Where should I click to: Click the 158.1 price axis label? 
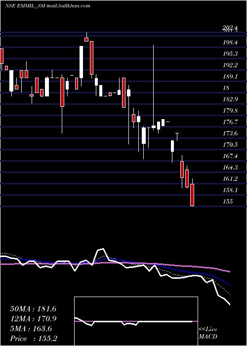[x=230, y=190]
